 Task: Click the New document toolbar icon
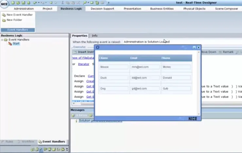pyautogui.click(x=13, y=3)
